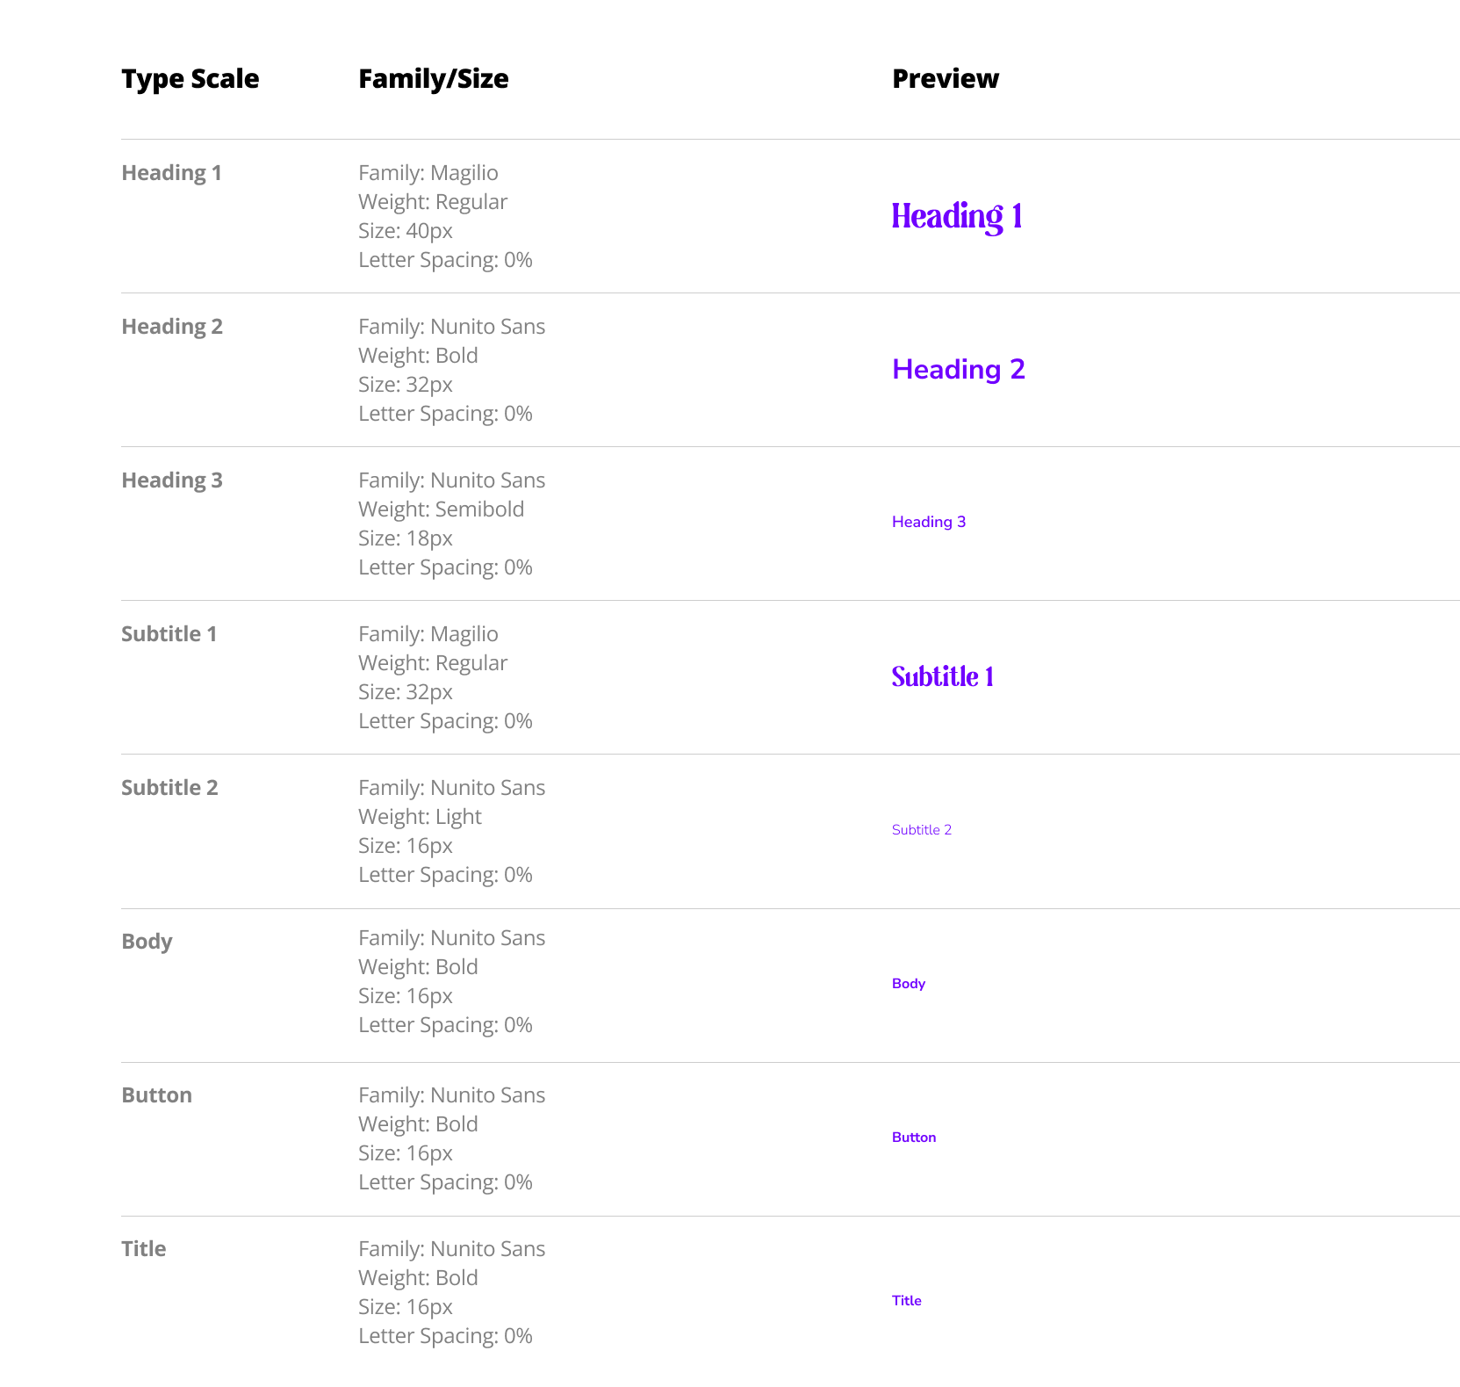Screen dimensions: 1460x1387
Task: Click the "Weight: Light" specification text
Action: (x=420, y=817)
